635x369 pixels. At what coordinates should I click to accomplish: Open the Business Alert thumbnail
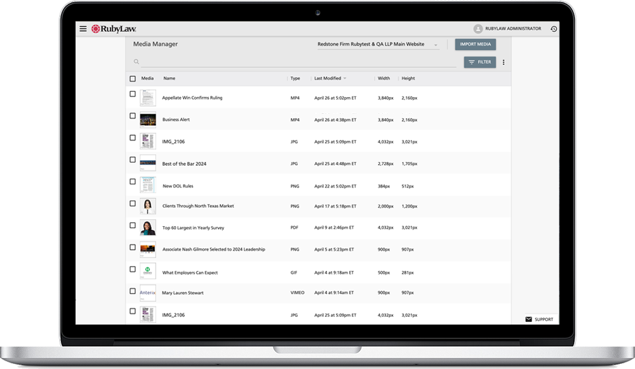point(148,120)
